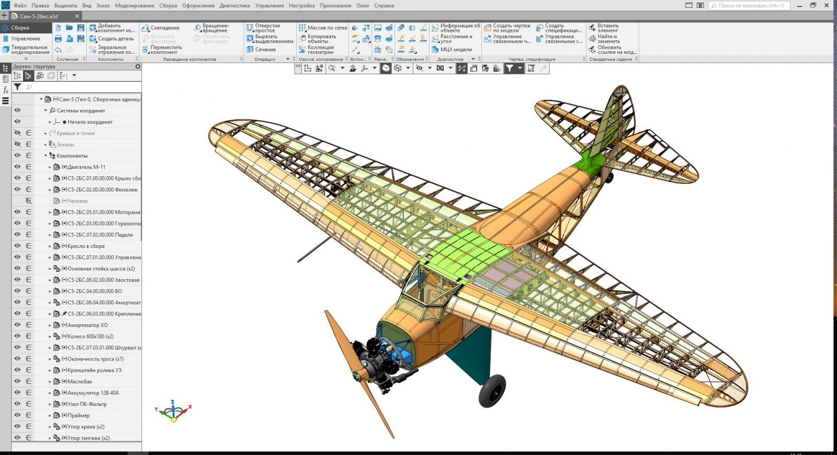Select the Сечение (section) tool
The height and width of the screenshot is (455, 837).
point(261,50)
